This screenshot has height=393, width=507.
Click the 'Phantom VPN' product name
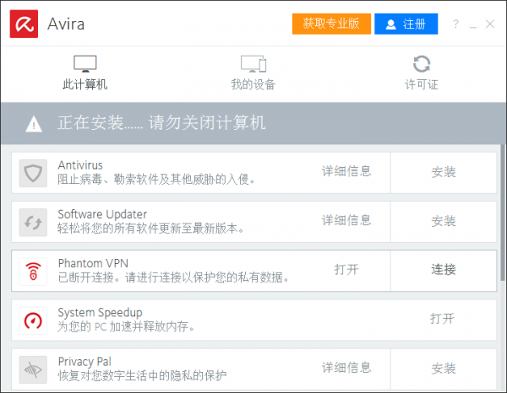93,263
